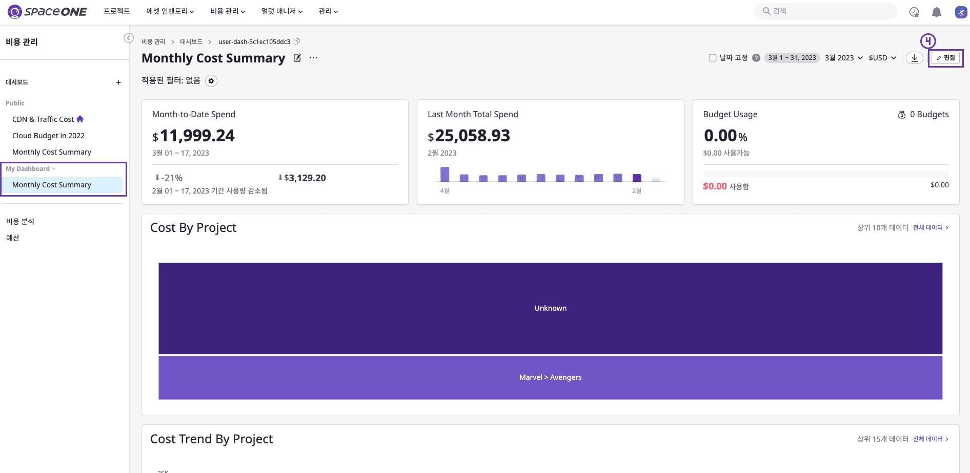Open the $USD currency dropdown
The width and height of the screenshot is (970, 473).
[x=882, y=58]
